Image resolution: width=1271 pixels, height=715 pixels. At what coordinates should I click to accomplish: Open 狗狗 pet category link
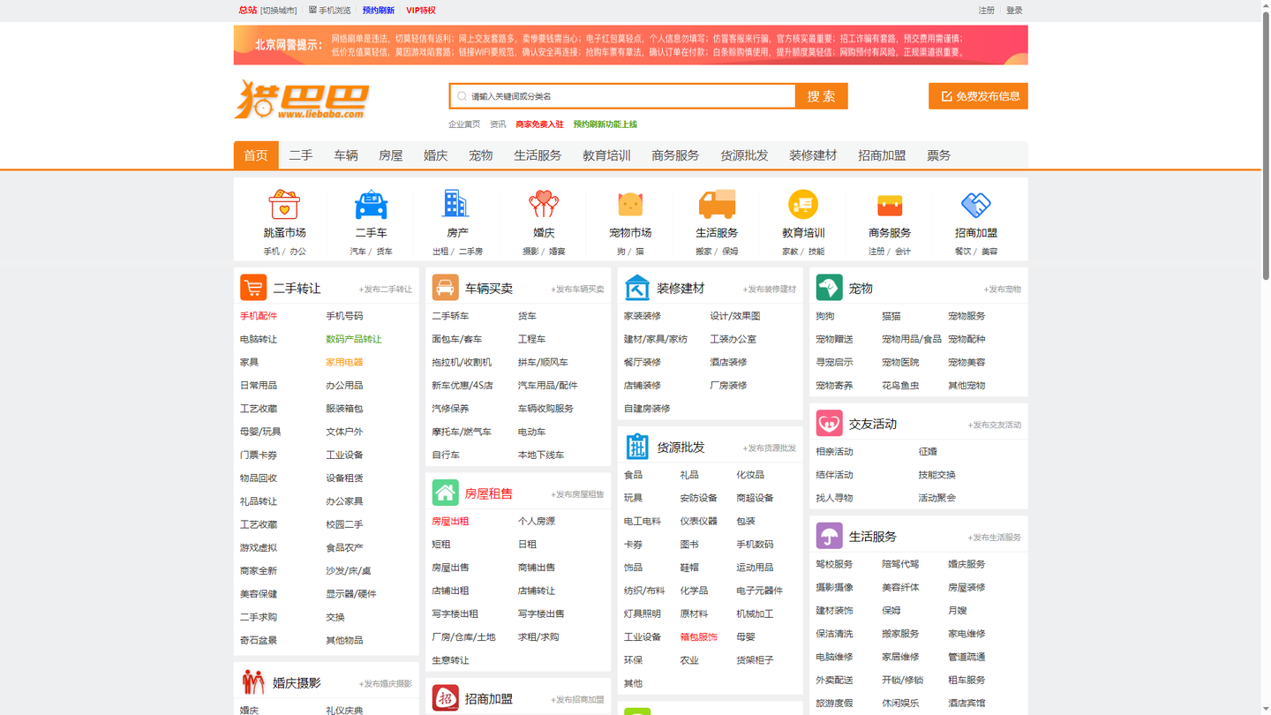tap(825, 316)
